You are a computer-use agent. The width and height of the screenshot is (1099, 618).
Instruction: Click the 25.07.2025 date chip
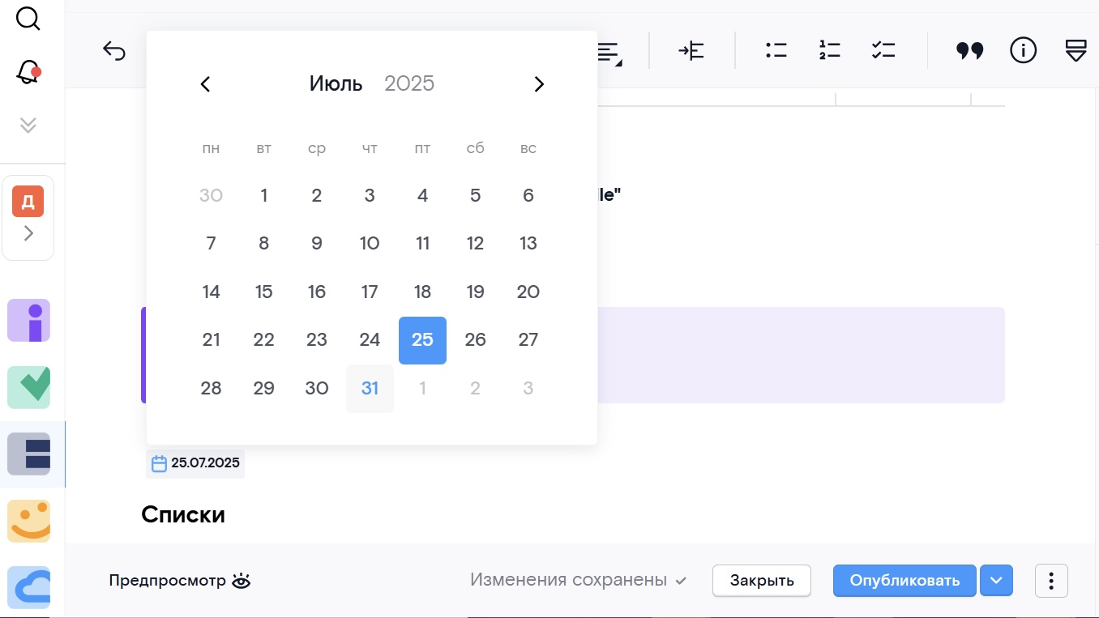(x=195, y=463)
